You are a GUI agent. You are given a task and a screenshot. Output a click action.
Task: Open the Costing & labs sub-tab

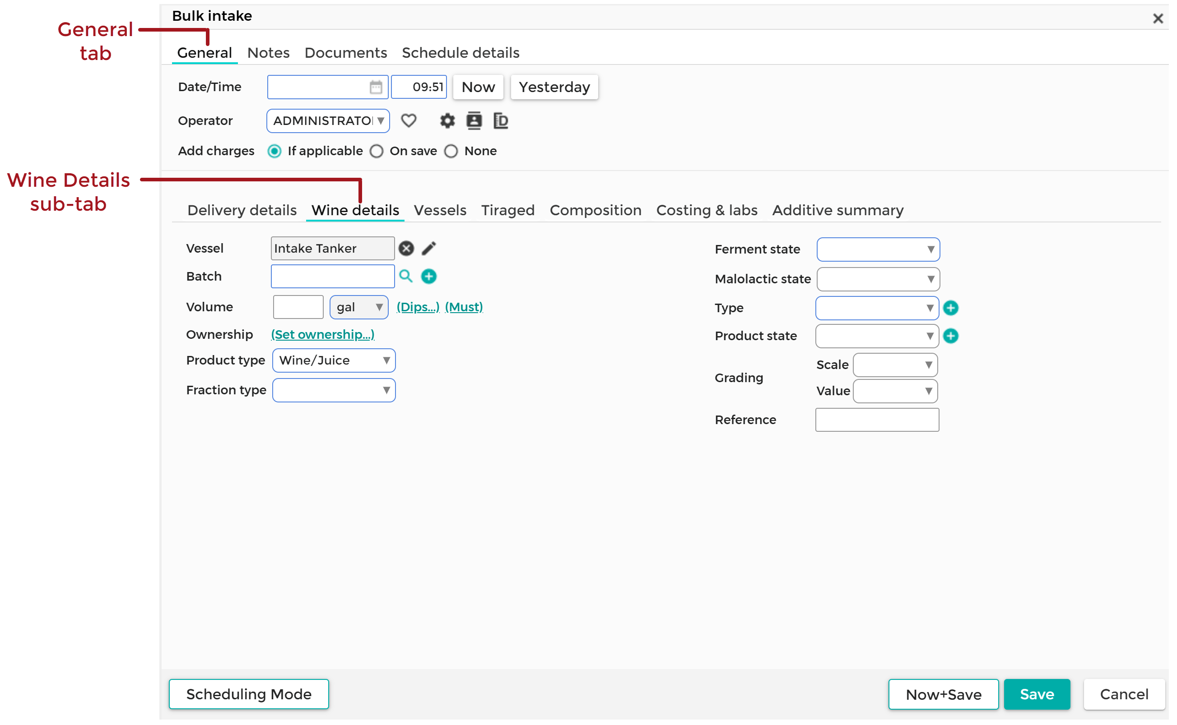coord(707,211)
